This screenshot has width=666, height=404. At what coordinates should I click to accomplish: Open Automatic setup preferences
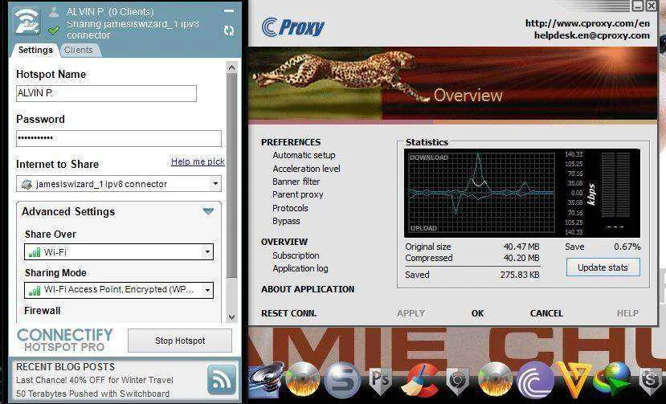tap(304, 155)
